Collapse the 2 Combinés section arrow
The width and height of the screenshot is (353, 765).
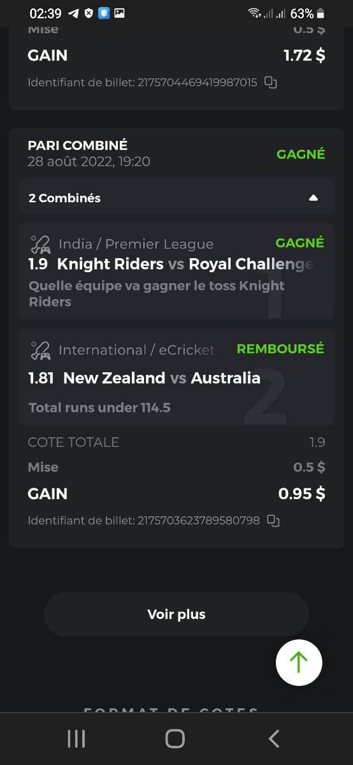[x=313, y=198]
